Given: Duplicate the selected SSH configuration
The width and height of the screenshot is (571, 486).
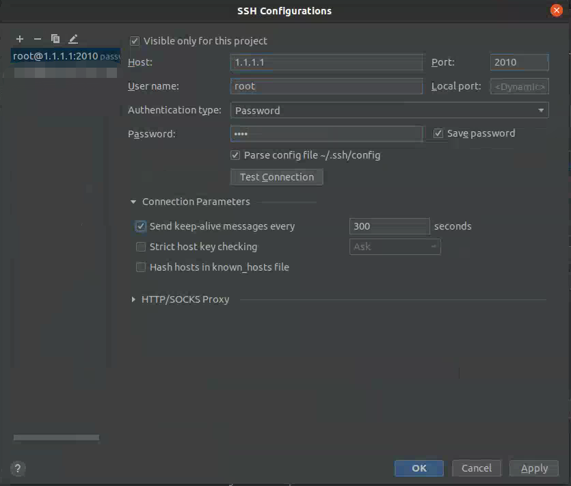Looking at the screenshot, I should pos(55,38).
